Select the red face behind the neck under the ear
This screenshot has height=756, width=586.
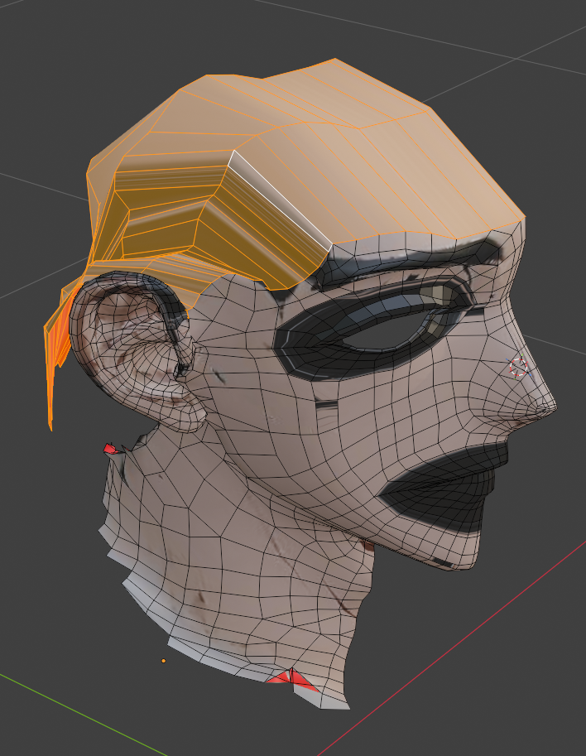(110, 449)
